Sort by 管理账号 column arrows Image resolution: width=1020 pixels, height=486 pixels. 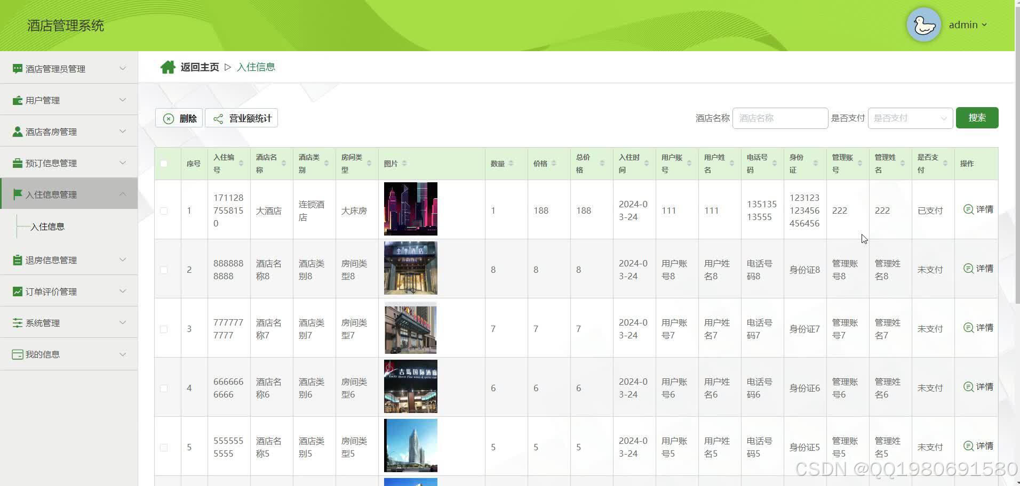click(x=860, y=164)
